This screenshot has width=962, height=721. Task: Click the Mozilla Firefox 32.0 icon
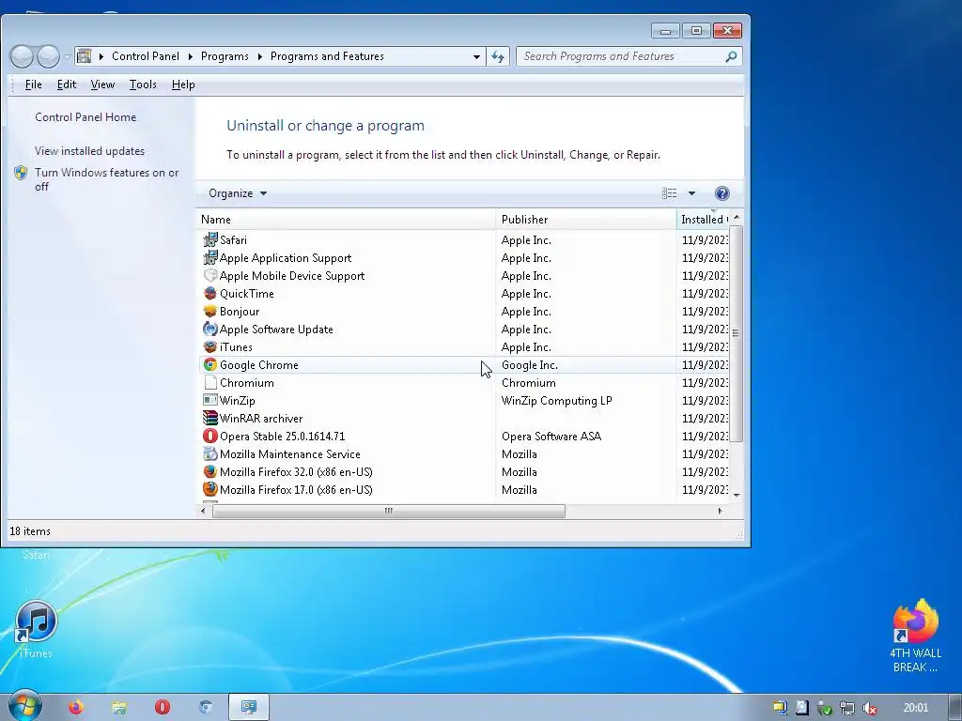[210, 471]
